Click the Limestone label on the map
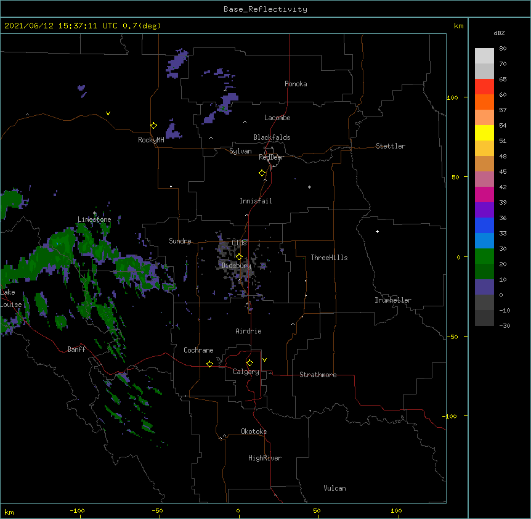 pos(94,219)
